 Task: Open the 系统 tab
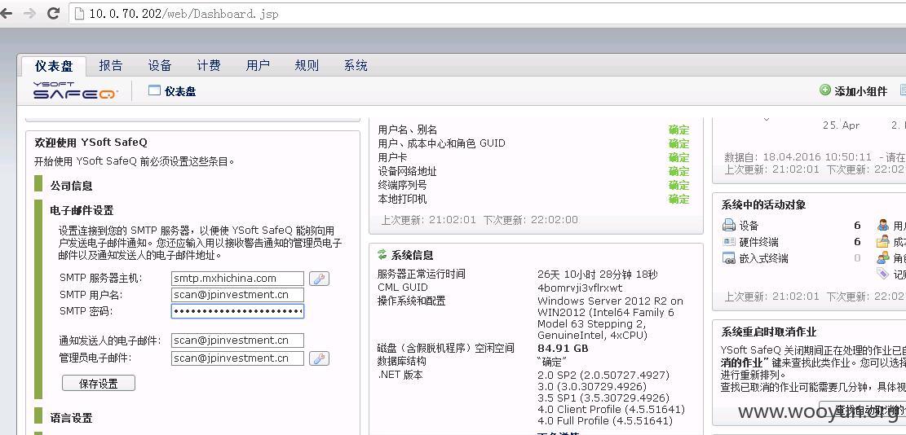[x=356, y=65]
